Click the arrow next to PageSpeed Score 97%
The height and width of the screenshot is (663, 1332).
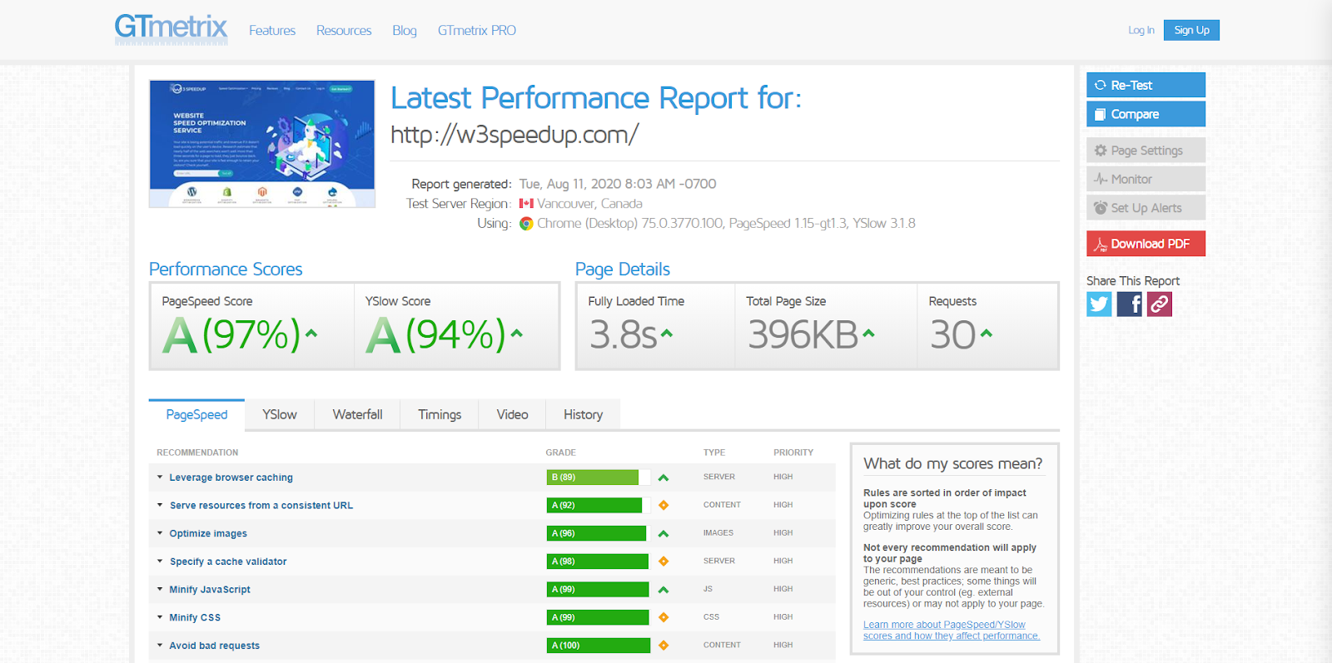(311, 334)
